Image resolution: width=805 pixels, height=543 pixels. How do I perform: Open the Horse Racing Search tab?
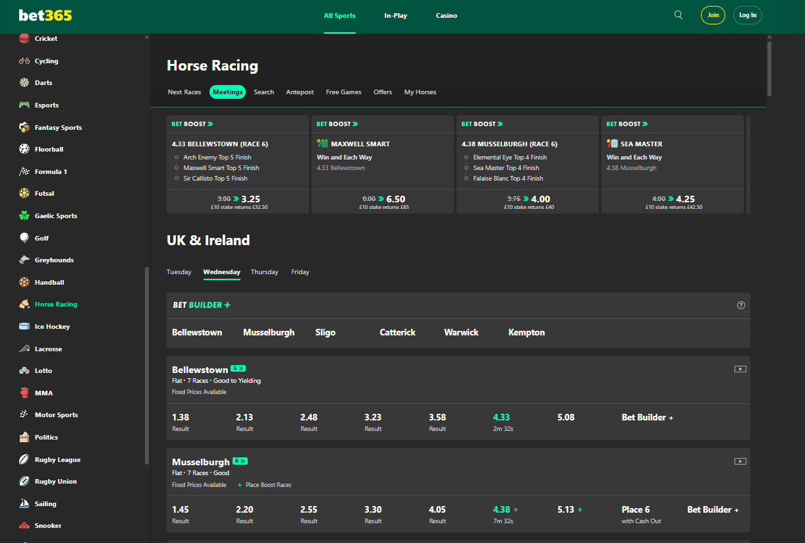264,92
